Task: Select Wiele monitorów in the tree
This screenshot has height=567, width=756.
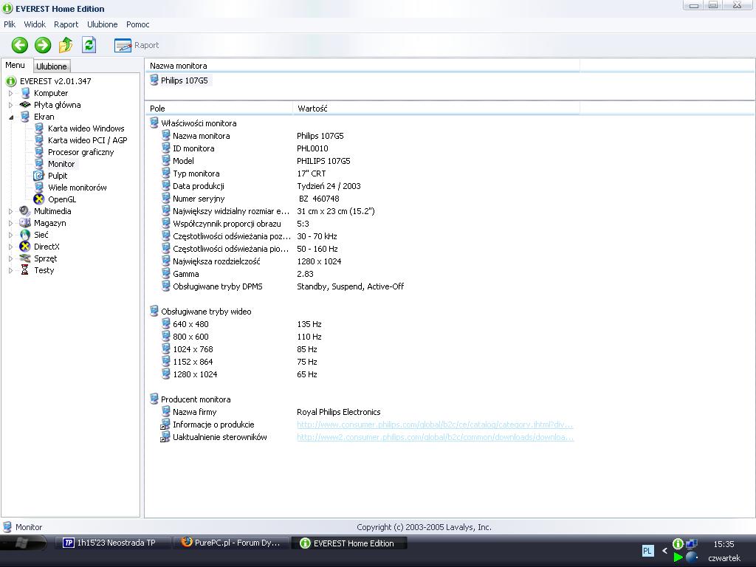Action: coord(77,188)
